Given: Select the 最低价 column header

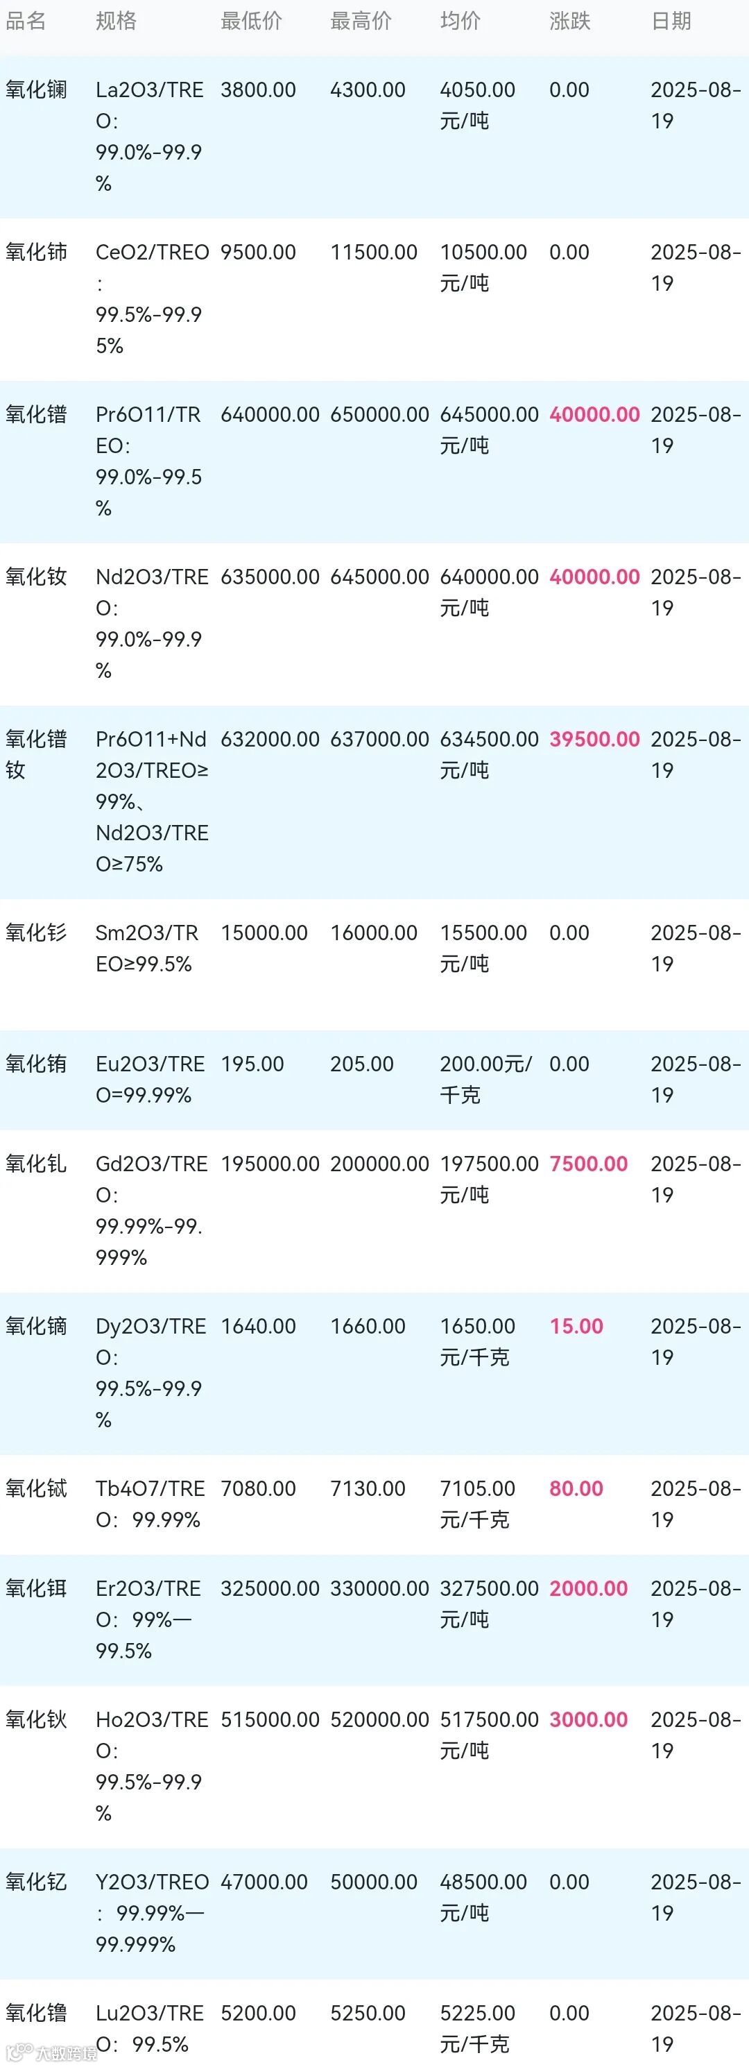Looking at the screenshot, I should click(252, 21).
